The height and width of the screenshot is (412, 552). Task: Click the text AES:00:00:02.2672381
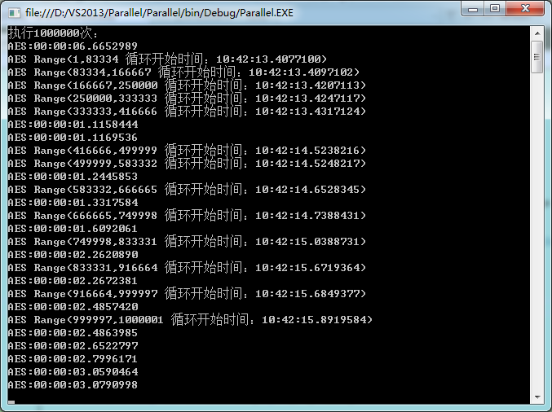coord(73,281)
